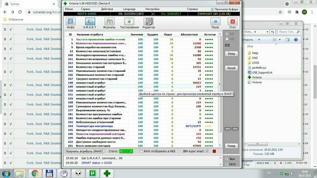
Task: Expand system tray hidden icons arrow
Action: [275, 173]
